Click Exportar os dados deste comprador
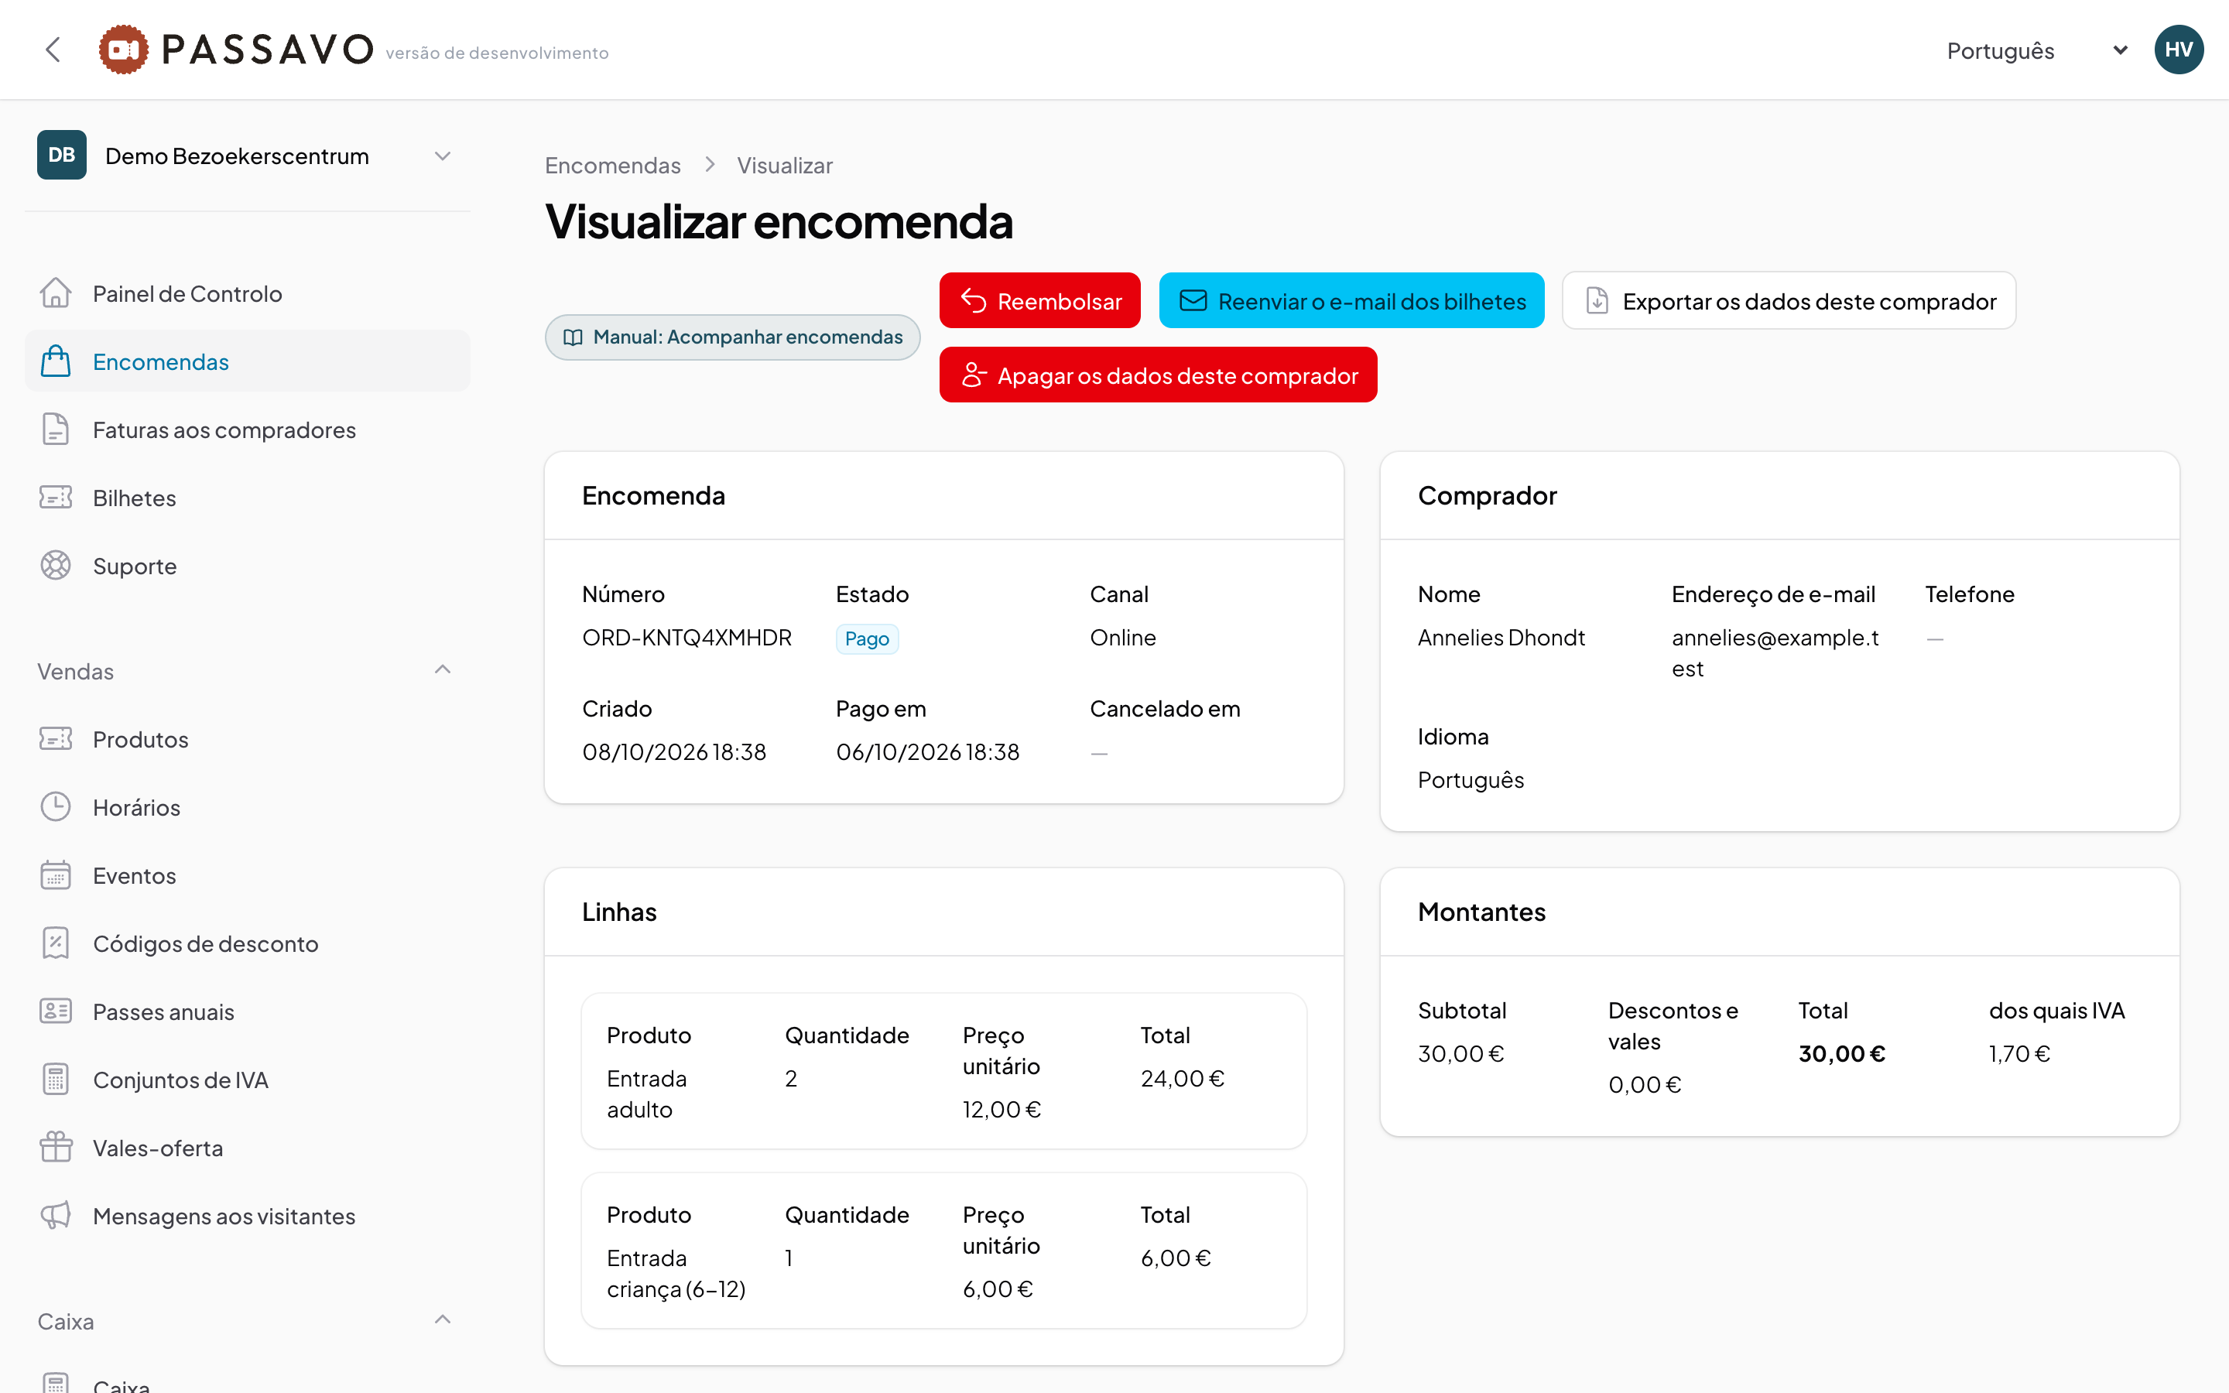The height and width of the screenshot is (1393, 2229). 1789,300
